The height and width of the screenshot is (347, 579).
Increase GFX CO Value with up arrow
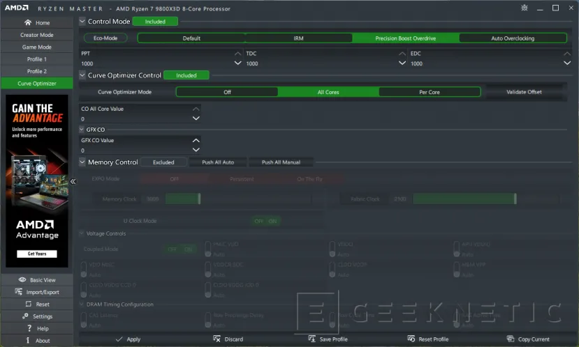click(x=196, y=140)
